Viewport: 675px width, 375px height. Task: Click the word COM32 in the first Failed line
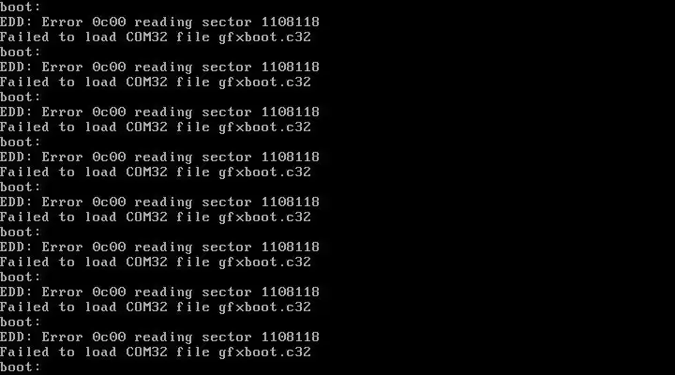[x=146, y=37]
